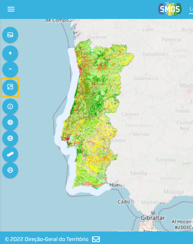The width and height of the screenshot is (193, 244).
Task: Click the Gibraltar label on map
Action: click(x=153, y=218)
